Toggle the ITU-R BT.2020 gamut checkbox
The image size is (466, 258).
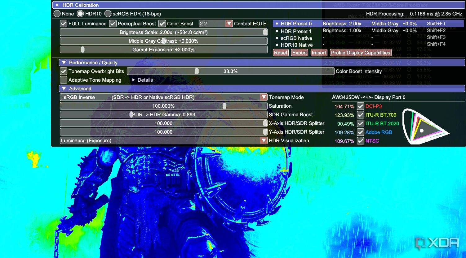360,123
